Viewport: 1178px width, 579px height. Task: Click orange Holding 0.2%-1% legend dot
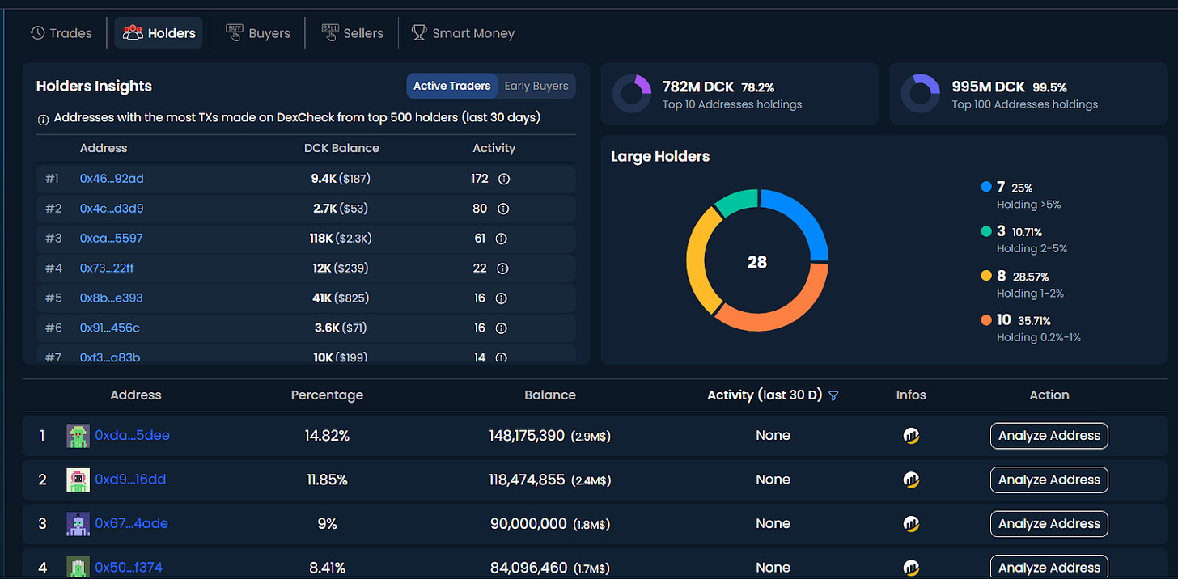(985, 320)
